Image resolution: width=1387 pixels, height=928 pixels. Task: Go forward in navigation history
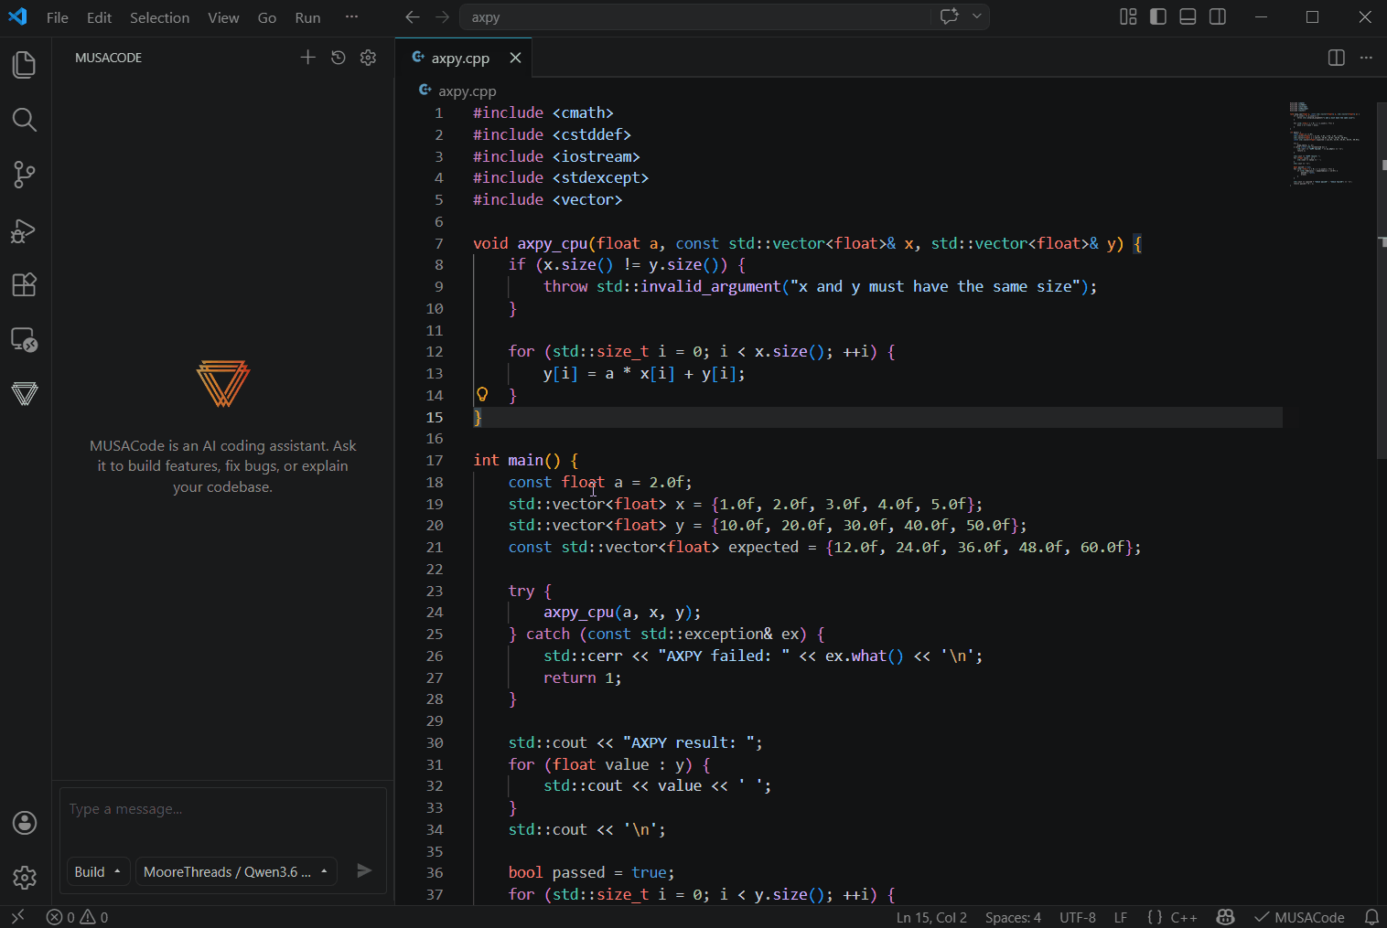tap(443, 17)
